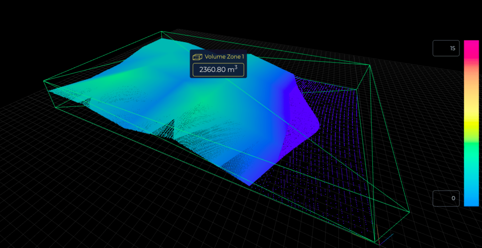Click the pink top of the color scale

(471, 46)
